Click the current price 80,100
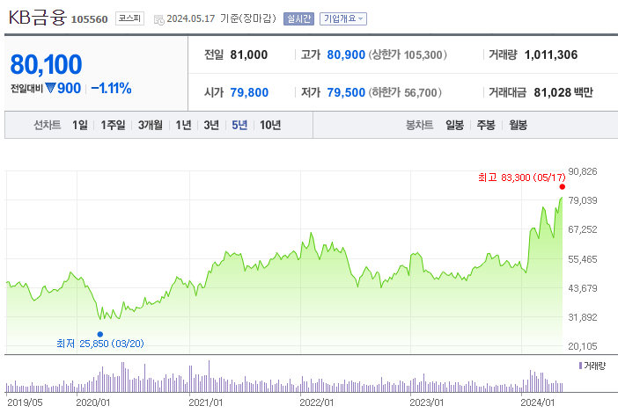The height and width of the screenshot is (413, 618). [x=46, y=64]
